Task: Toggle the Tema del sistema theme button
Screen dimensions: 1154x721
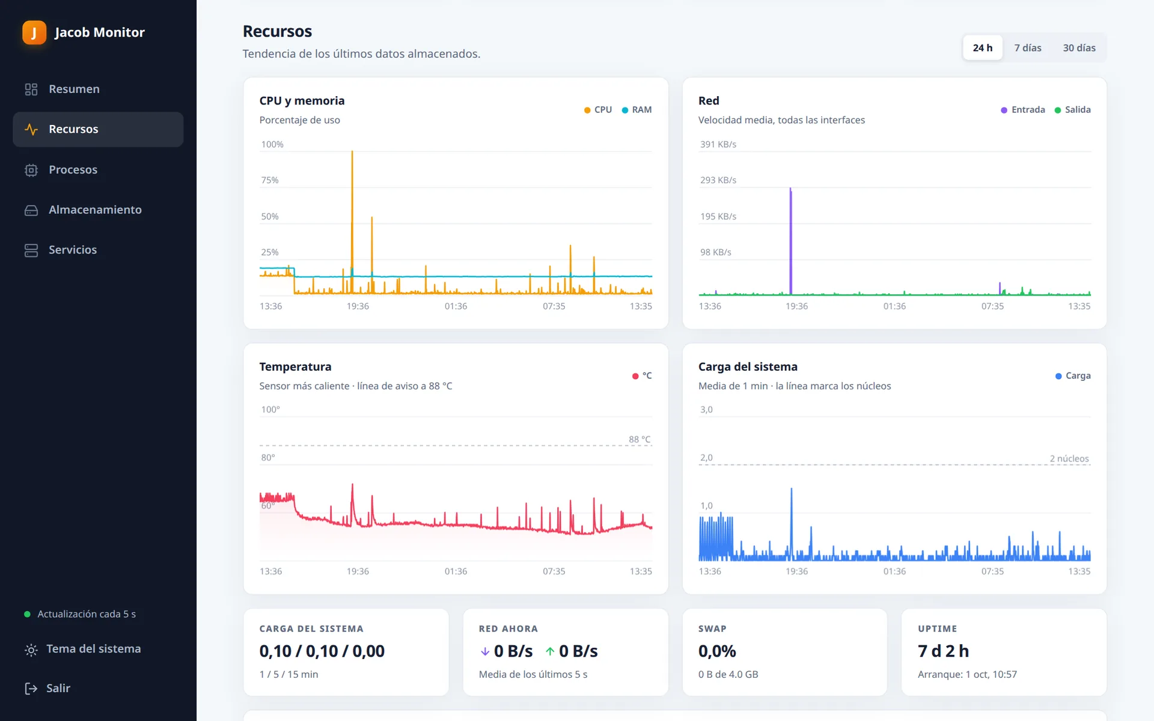Action: click(x=98, y=649)
